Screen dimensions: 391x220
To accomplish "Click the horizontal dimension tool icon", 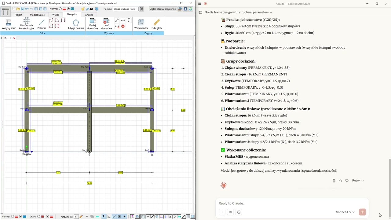I will pyautogui.click(x=123, y=20).
